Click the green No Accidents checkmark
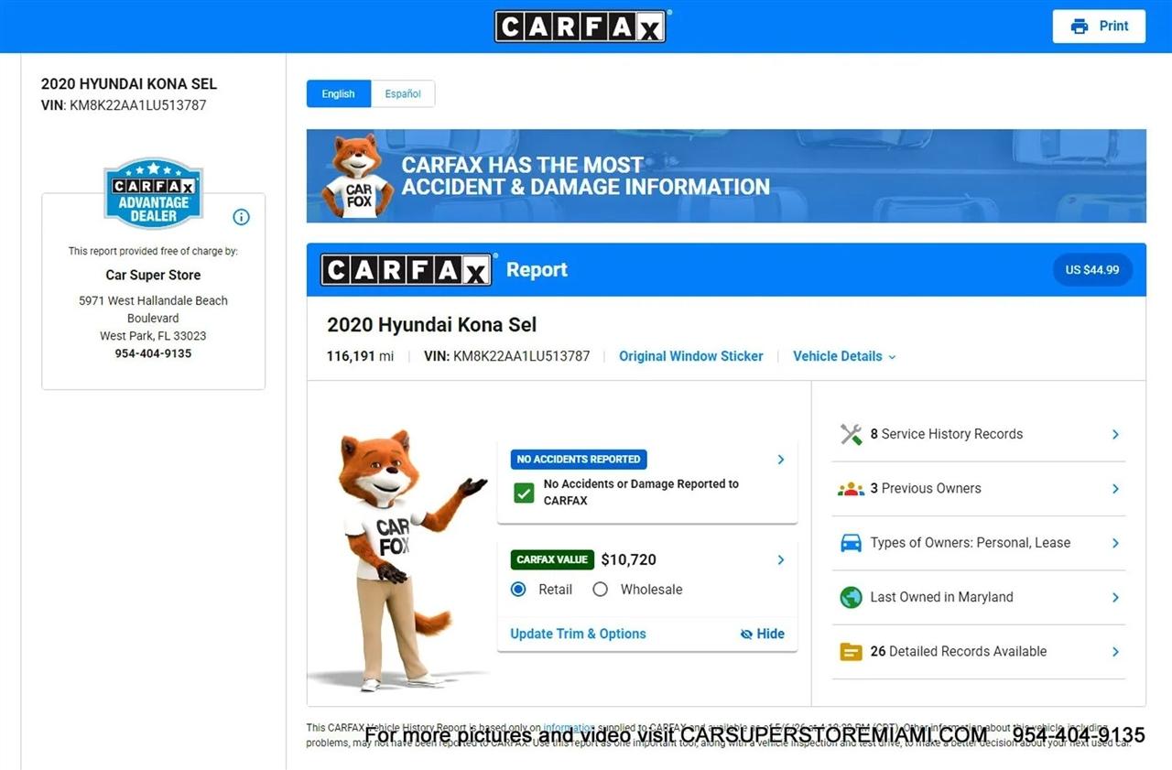The height and width of the screenshot is (770, 1172). 524,493
